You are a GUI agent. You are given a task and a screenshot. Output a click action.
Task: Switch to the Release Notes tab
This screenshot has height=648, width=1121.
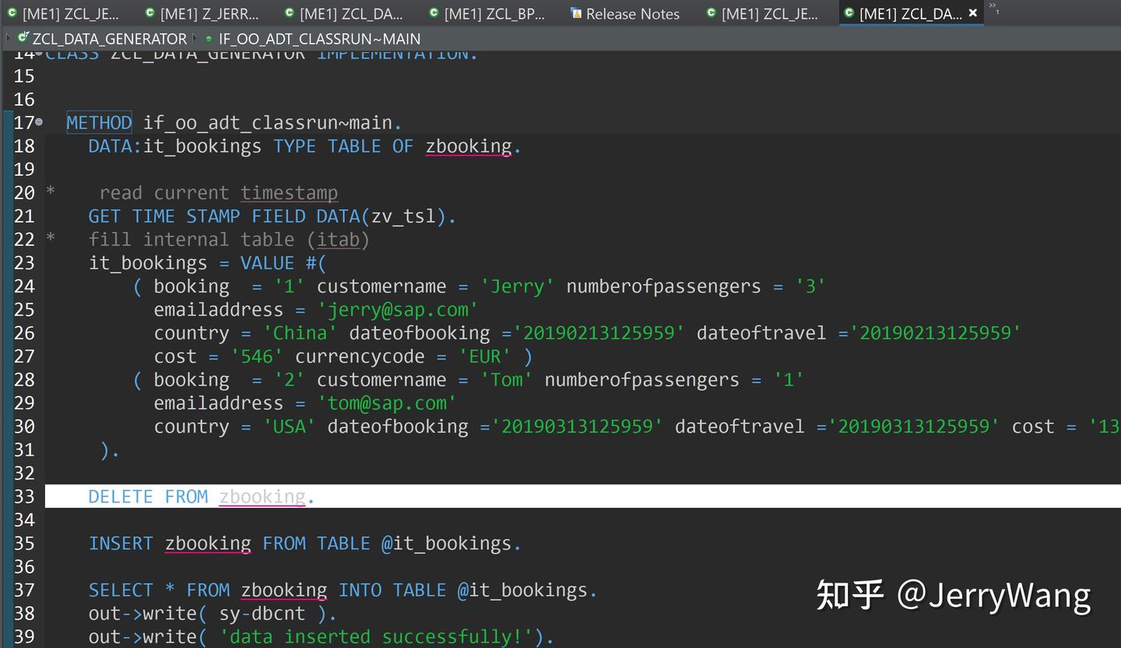point(631,12)
